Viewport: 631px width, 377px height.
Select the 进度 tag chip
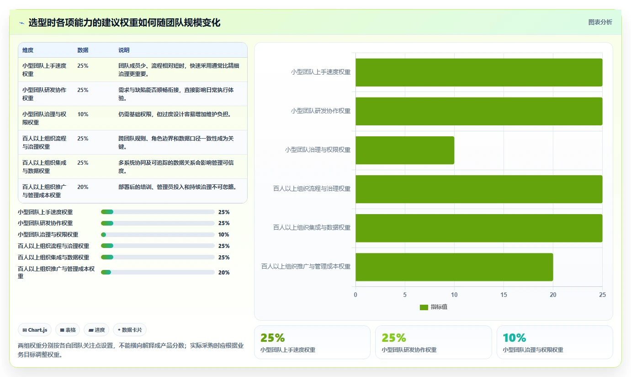click(96, 330)
